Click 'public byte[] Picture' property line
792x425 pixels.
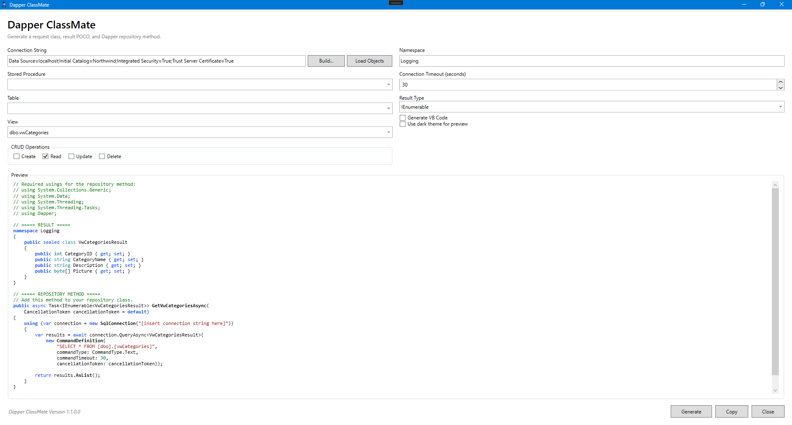(x=82, y=271)
